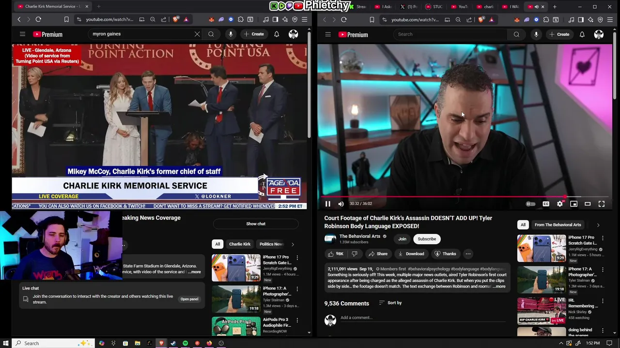
Task: Open notifications bell in right window
Action: (582, 34)
